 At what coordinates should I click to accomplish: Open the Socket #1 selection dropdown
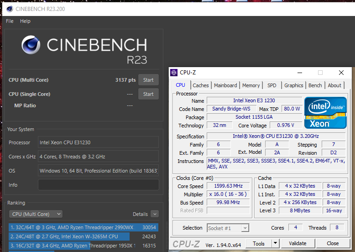coord(228,228)
